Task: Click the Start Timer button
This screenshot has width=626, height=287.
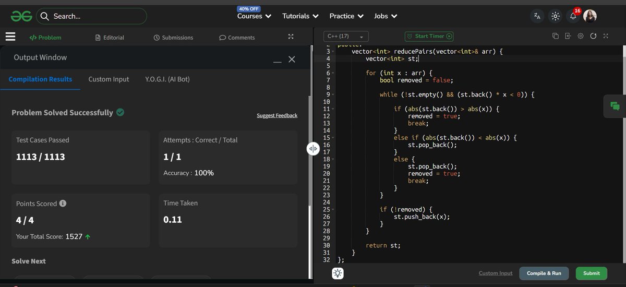Action: 429,37
